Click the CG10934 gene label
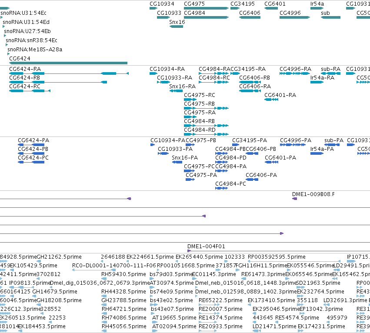 coord(162,4)
